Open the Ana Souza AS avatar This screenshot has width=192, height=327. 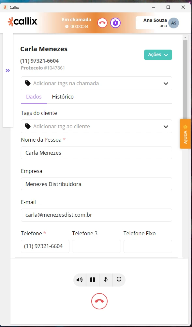173,23
